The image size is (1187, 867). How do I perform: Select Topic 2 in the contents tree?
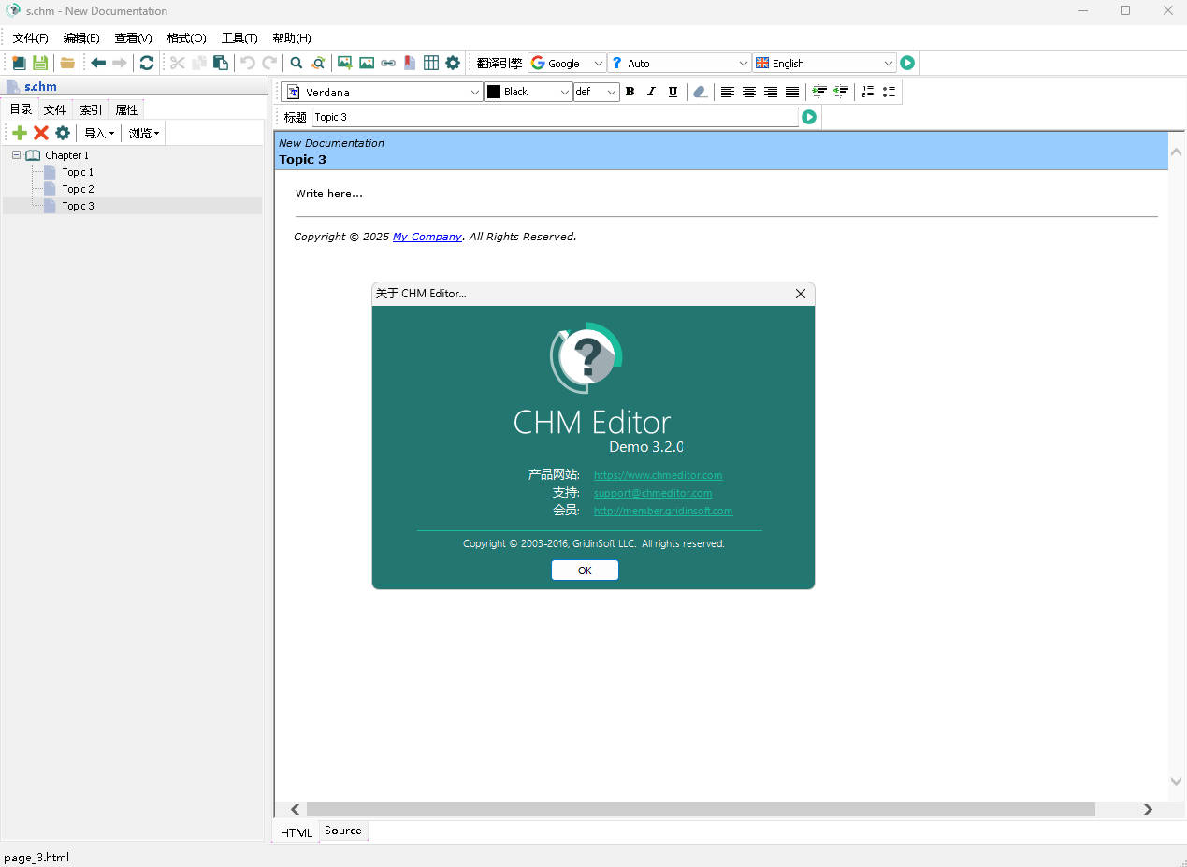point(78,189)
